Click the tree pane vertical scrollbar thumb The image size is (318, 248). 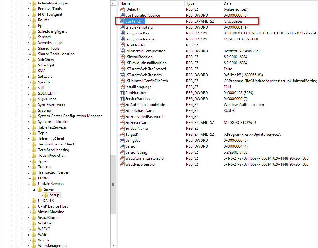click(x=113, y=184)
